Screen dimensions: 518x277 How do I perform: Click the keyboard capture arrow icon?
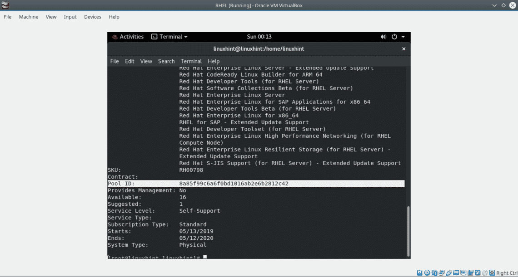492,273
